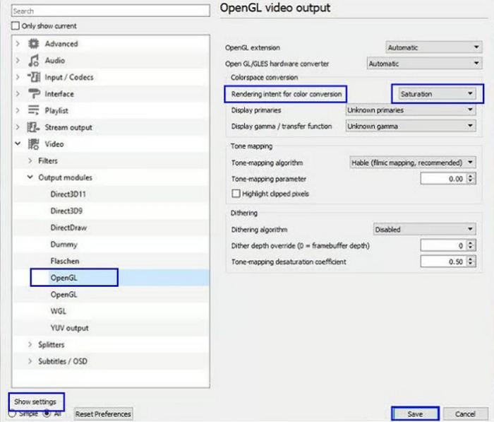Select Direct3D9 output module

pyautogui.click(x=66, y=211)
